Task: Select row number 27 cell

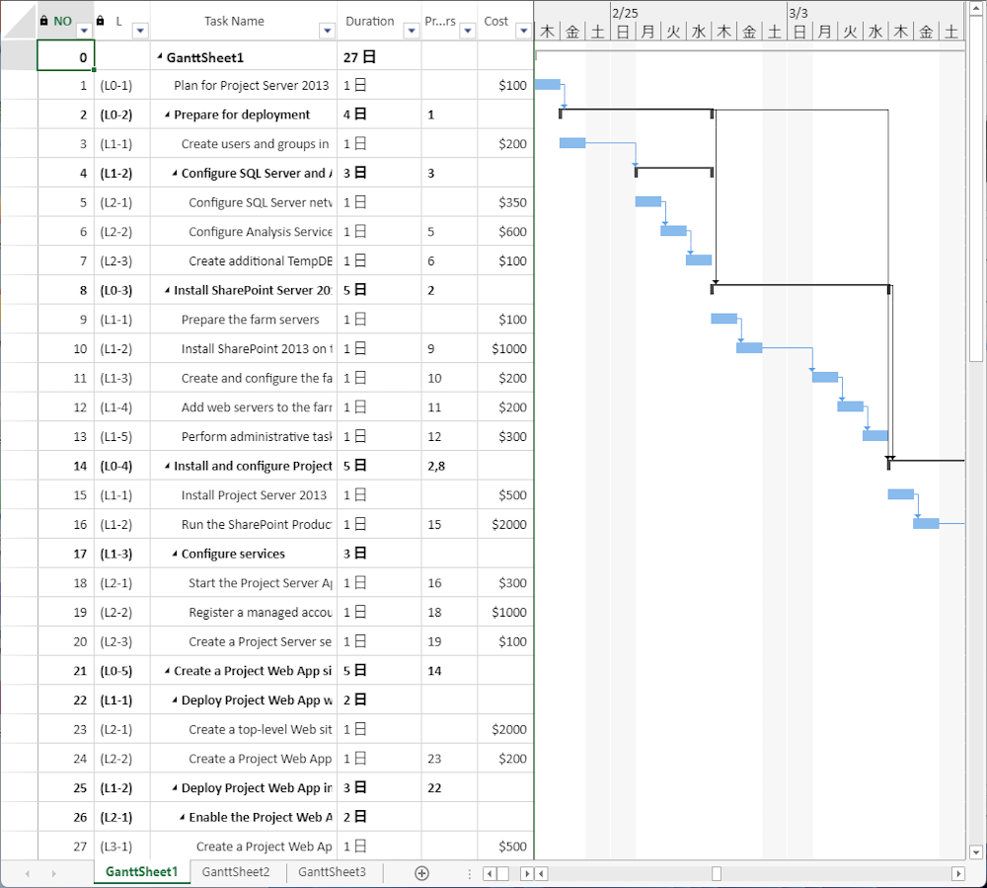Action: [x=66, y=847]
